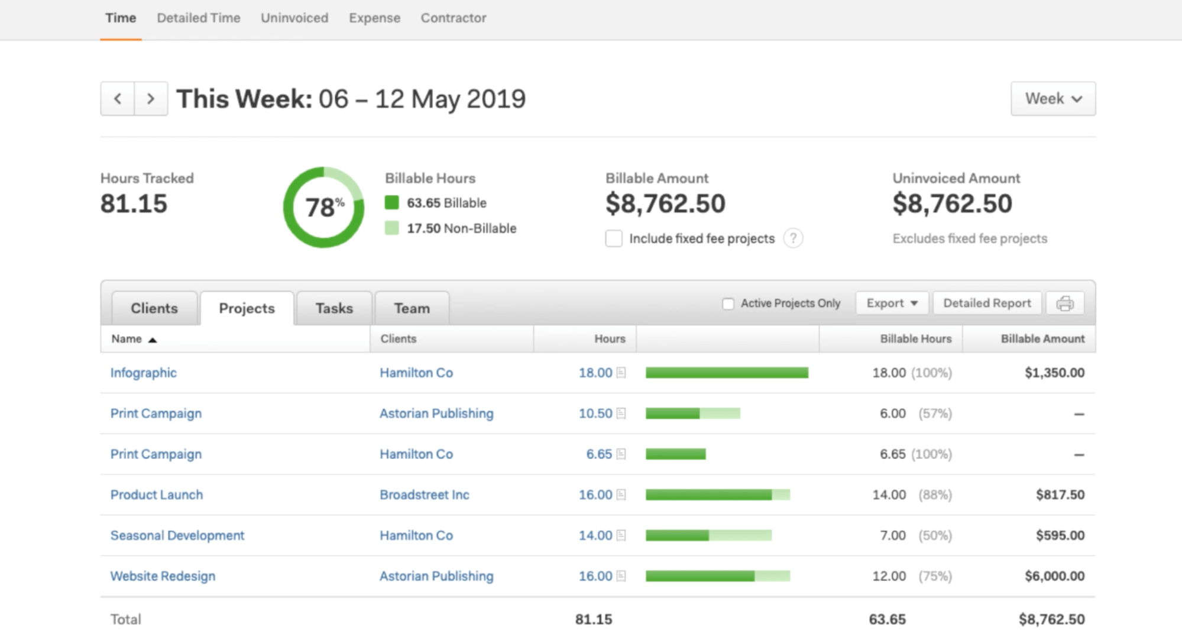Expand the Export dropdown

click(892, 304)
